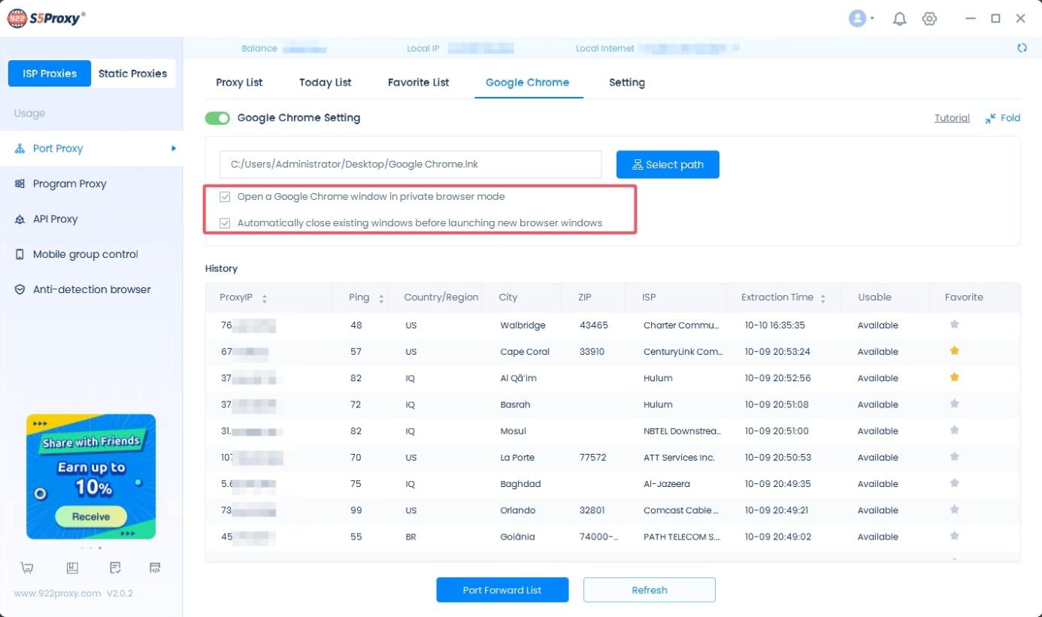Open notifications via the bell icon
The width and height of the screenshot is (1042, 617).
[899, 18]
